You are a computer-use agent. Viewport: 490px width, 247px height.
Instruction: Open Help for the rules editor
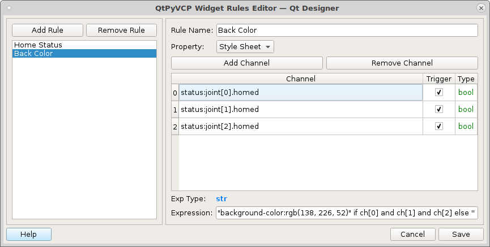pos(29,235)
